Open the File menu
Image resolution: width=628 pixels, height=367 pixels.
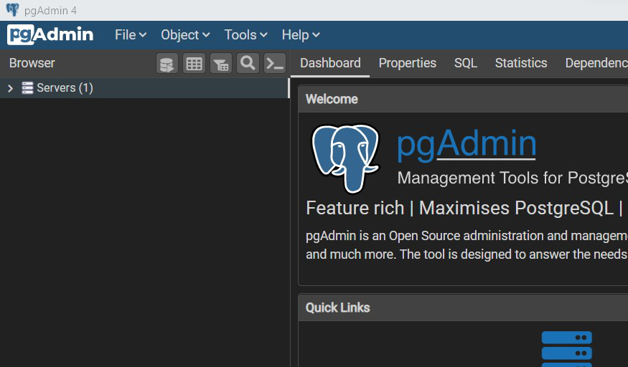(x=131, y=35)
